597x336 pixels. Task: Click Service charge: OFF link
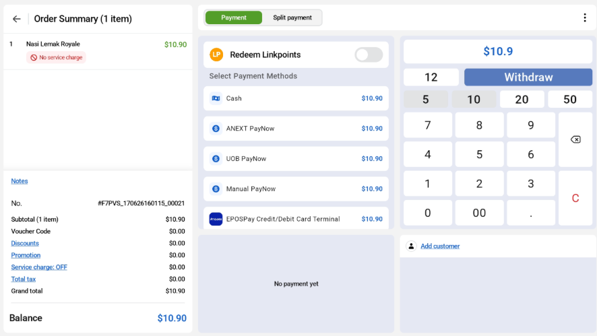tap(39, 267)
